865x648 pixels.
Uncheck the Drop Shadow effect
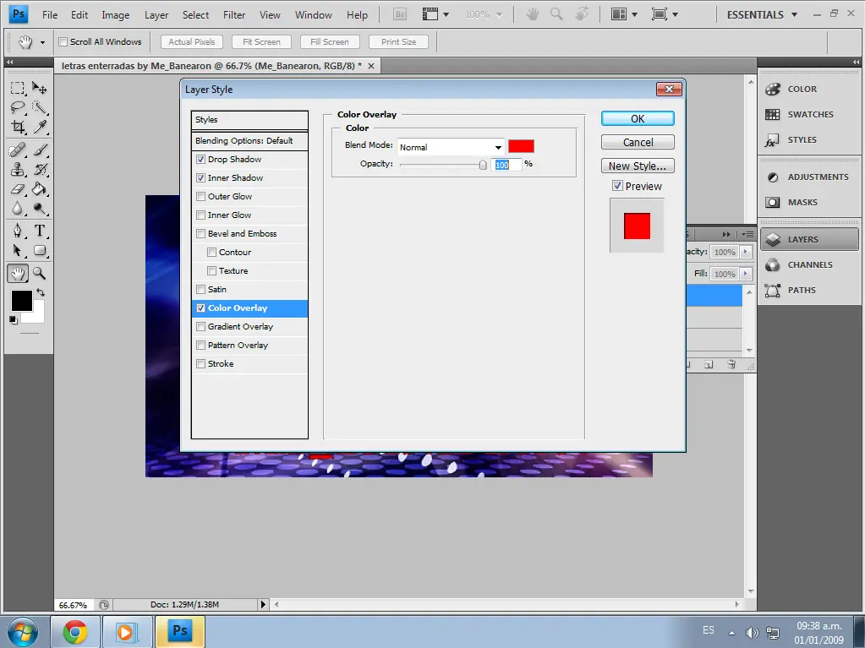pyautogui.click(x=200, y=159)
